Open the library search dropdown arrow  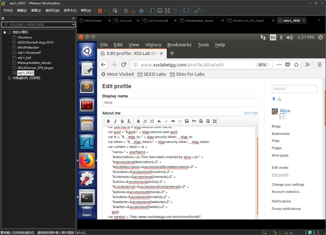73,25
